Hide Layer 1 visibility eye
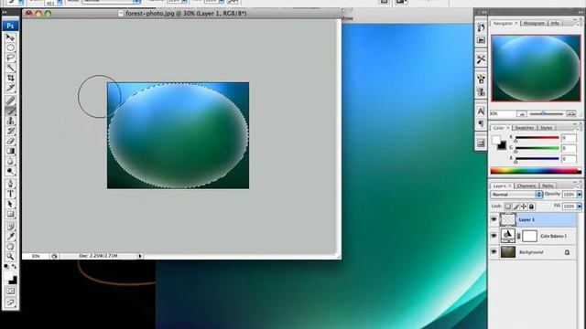 (494, 219)
